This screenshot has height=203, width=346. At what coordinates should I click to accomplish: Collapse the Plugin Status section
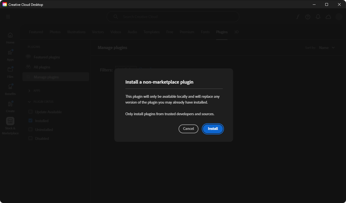coord(30,102)
